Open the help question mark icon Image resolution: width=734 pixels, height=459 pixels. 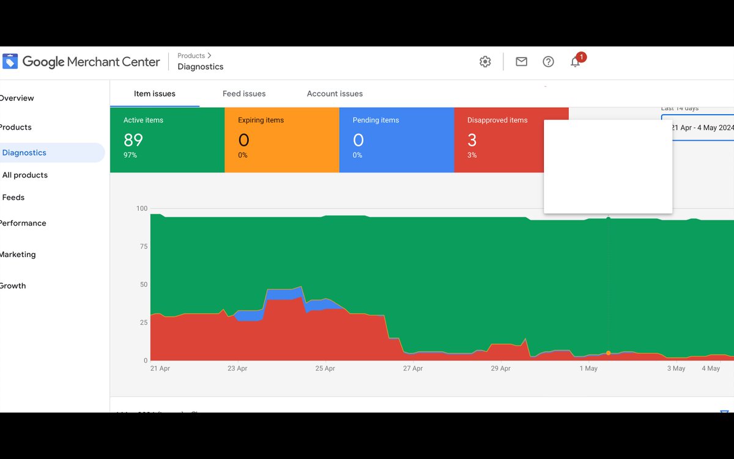[x=548, y=61]
